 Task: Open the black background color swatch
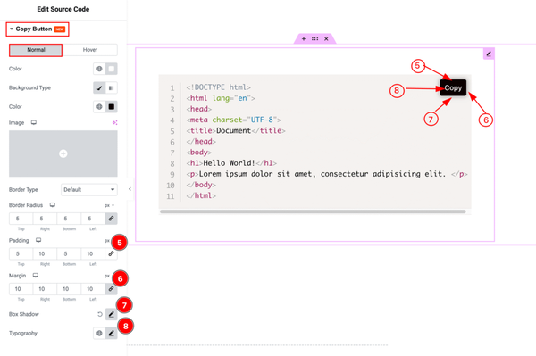[x=111, y=106]
